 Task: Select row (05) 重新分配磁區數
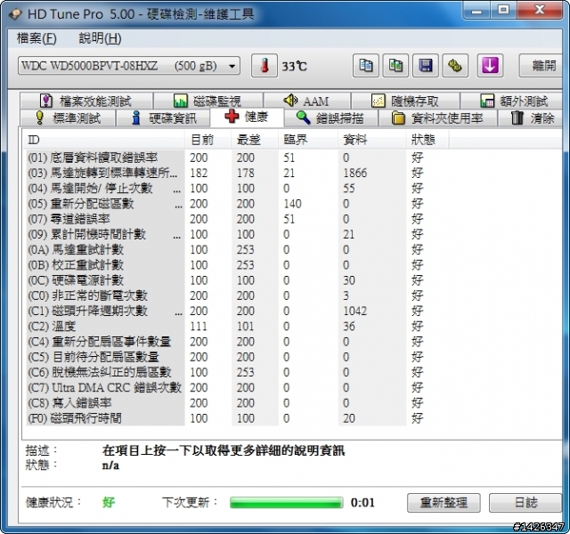(x=238, y=204)
